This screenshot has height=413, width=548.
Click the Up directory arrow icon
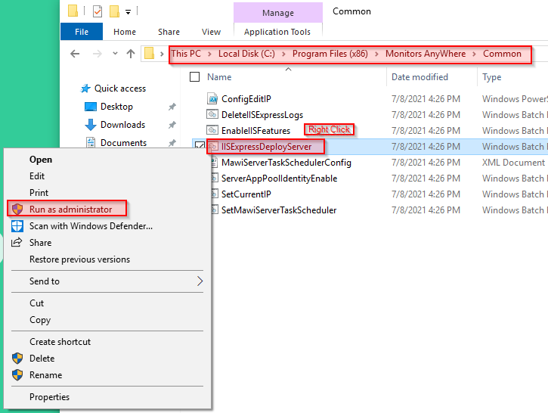[131, 54]
